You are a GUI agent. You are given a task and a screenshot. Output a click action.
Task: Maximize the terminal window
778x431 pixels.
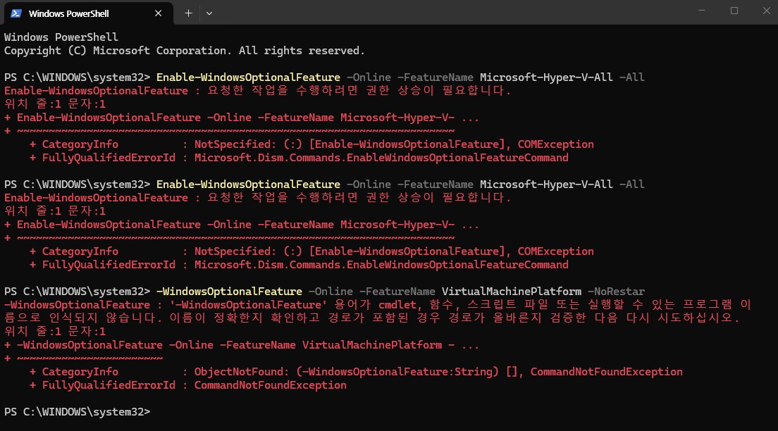(x=734, y=11)
